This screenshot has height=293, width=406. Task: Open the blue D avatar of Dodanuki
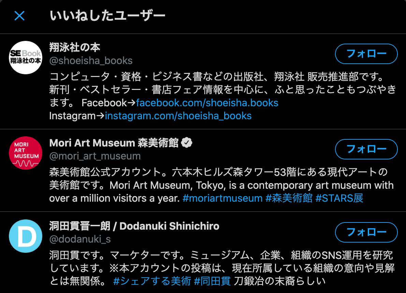click(x=26, y=236)
